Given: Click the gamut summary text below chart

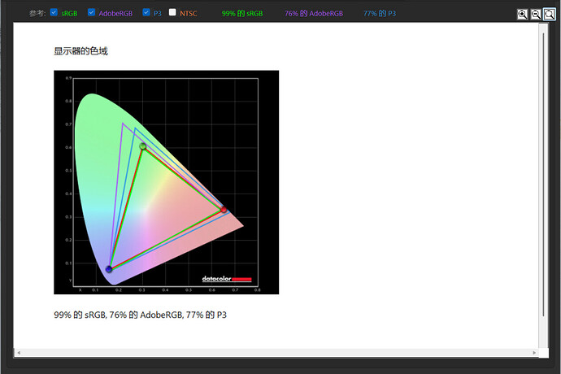Looking at the screenshot, I should tap(140, 315).
